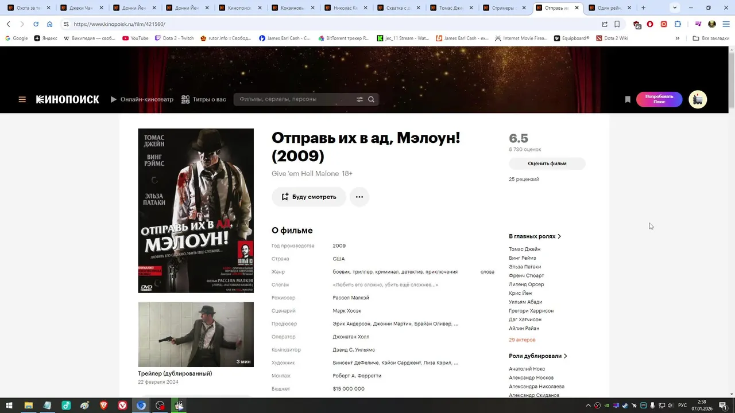Screen dimensions: 735x413
Task: Open the Kinopoisk hamburger menu
Action: tap(22, 99)
